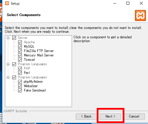The image size is (148, 124).
Task: Click the XAMPP logo in header
Action: coord(140,15)
